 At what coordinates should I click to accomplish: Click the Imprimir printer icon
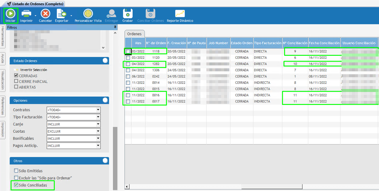coord(26,14)
